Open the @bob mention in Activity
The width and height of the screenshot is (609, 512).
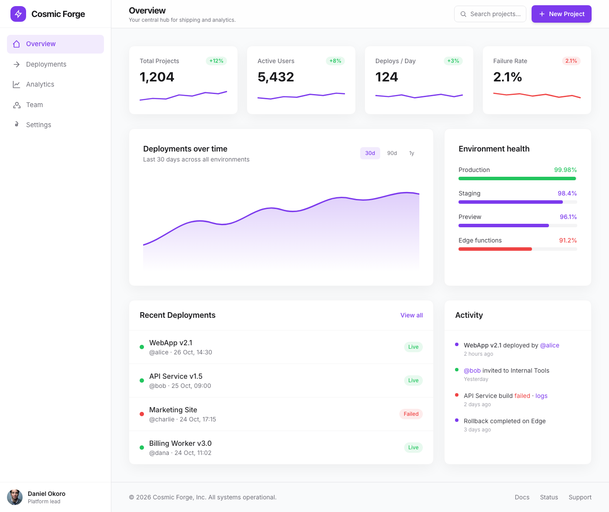click(x=472, y=371)
